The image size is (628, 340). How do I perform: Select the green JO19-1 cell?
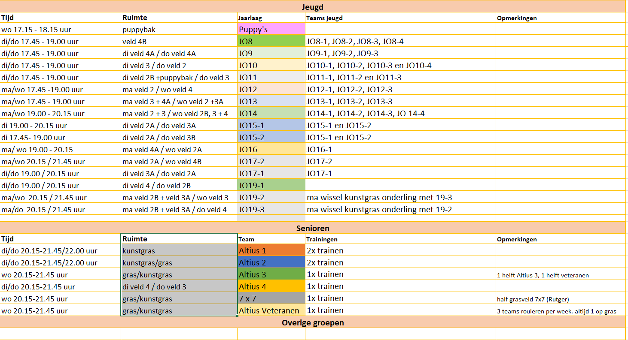point(271,186)
